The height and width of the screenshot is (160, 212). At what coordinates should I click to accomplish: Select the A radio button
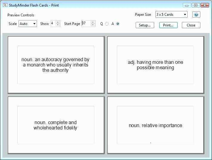pos(118,24)
